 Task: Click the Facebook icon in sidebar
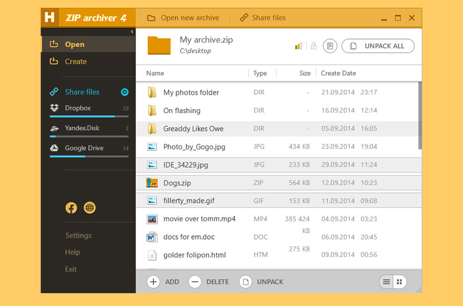pyautogui.click(x=71, y=208)
